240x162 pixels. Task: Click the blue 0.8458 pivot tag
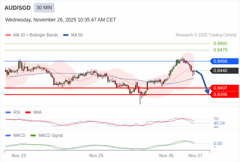click(x=224, y=61)
